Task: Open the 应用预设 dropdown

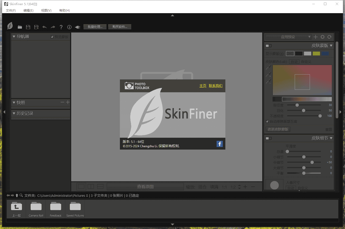Action: 288,37
